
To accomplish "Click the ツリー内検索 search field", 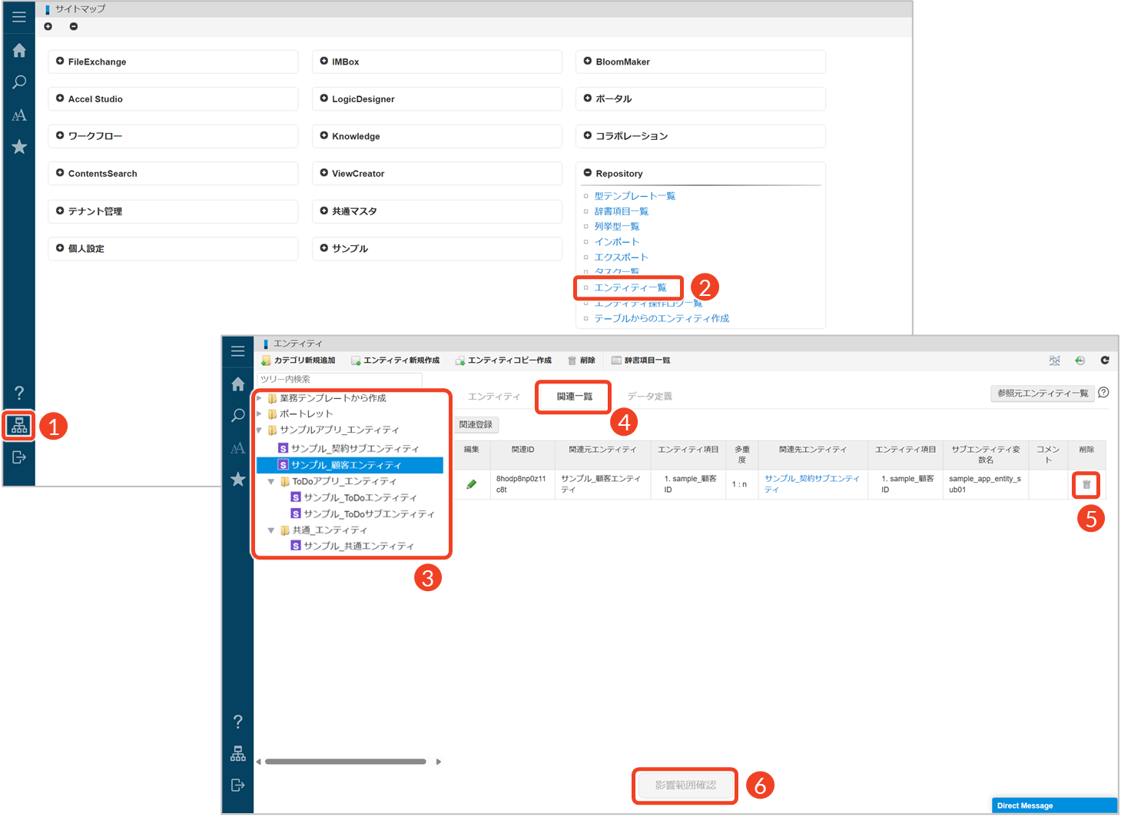I will pyautogui.click(x=339, y=380).
